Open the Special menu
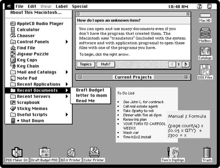 click(x=80, y=7)
